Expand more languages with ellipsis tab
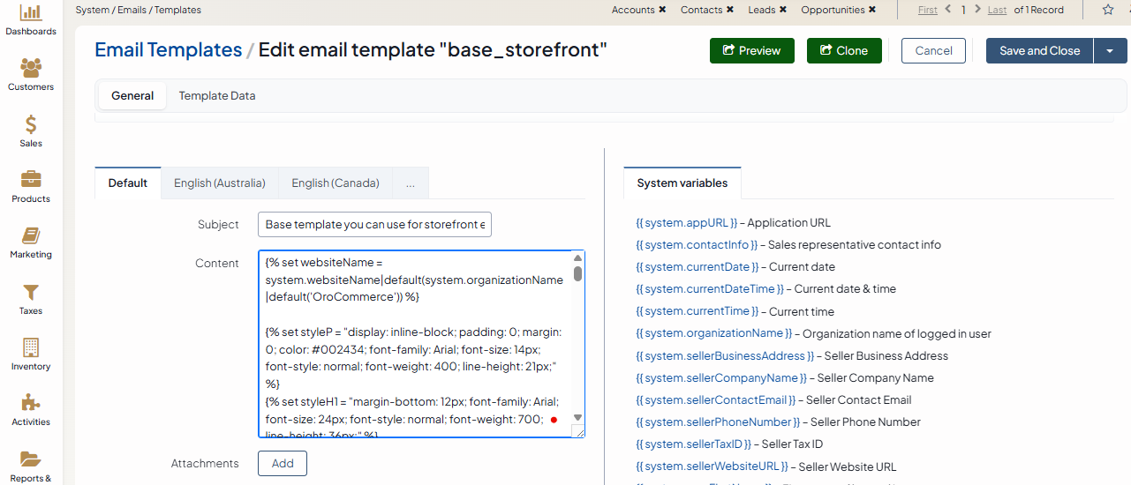This screenshot has height=485, width=1131. tap(411, 183)
